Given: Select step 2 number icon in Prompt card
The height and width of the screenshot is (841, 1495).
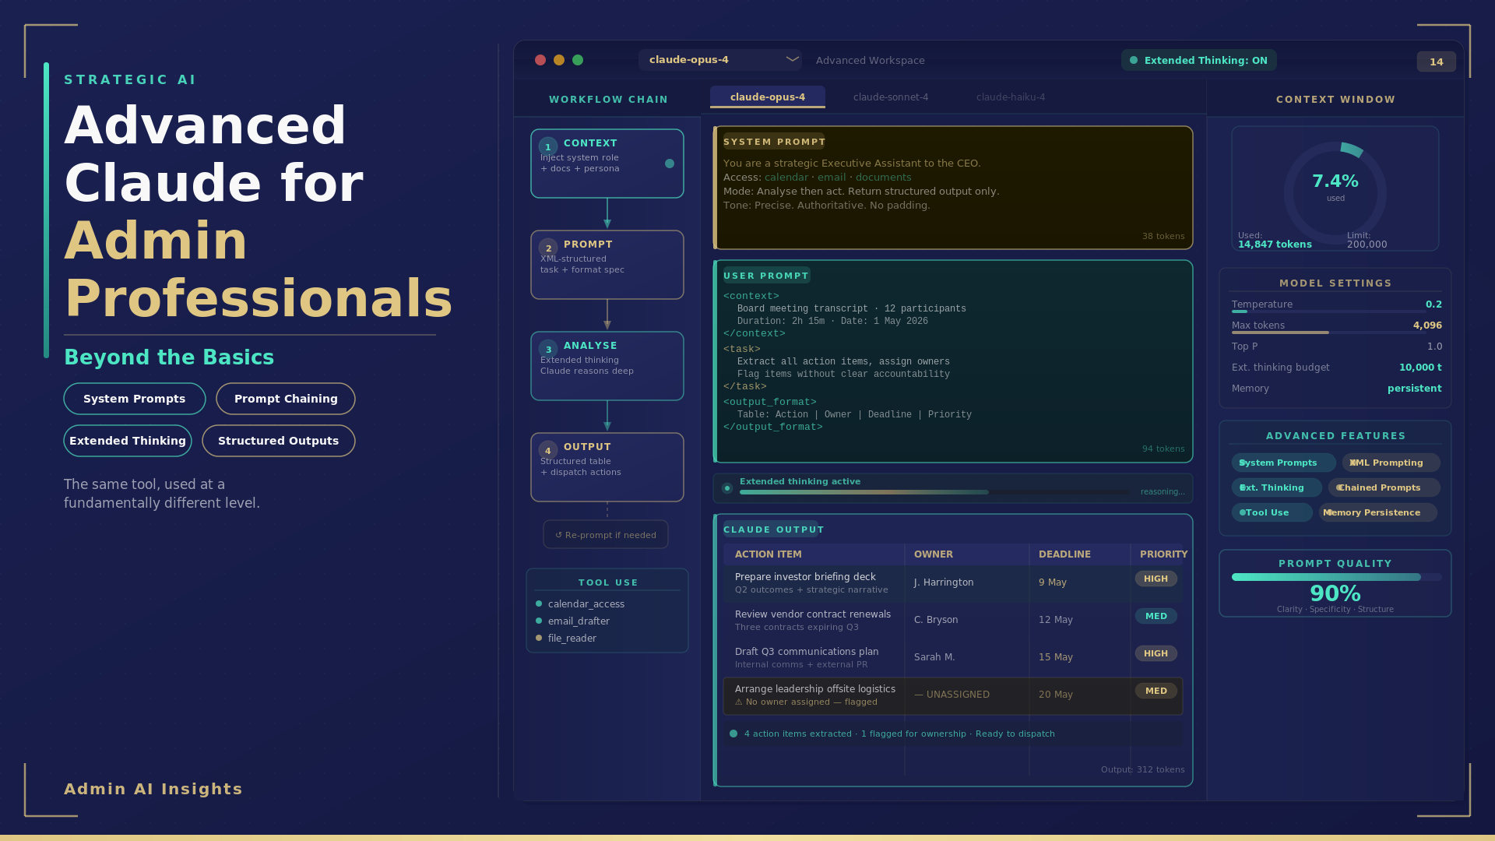Looking at the screenshot, I should click(548, 248).
